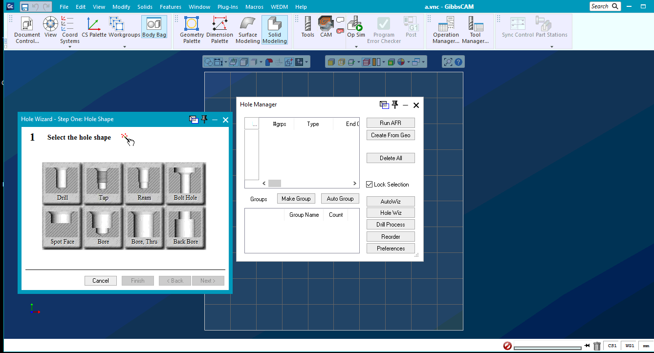Open the Dimension Palette
The image size is (654, 353).
(x=219, y=30)
